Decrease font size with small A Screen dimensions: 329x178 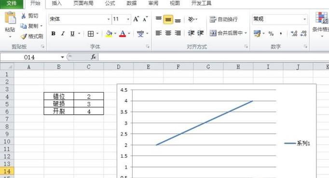145,19
